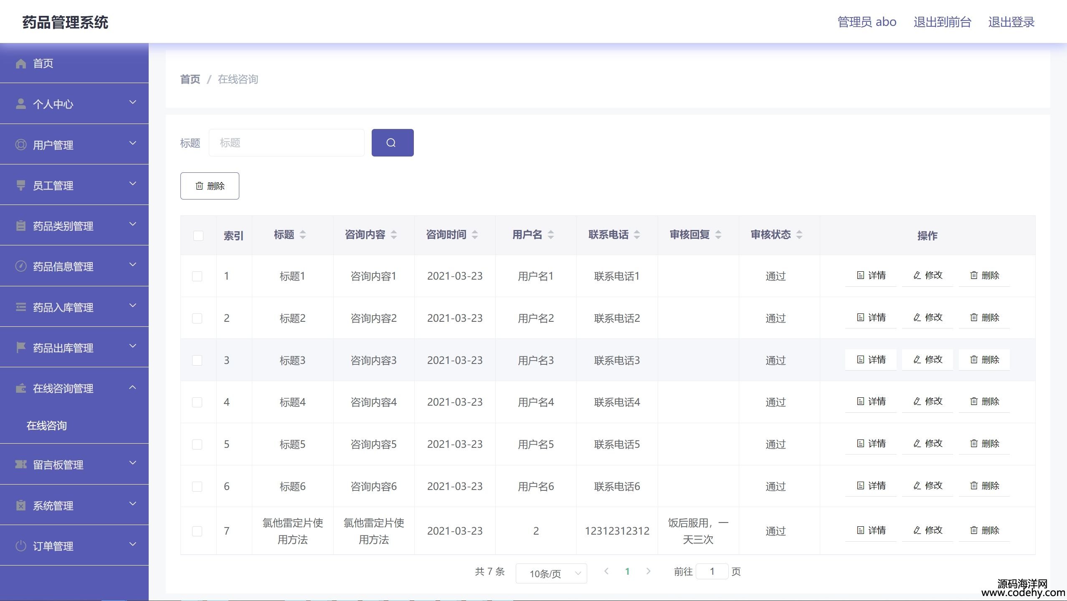Click the flag icon for 药品出库管理
This screenshot has width=1067, height=601.
coord(21,348)
